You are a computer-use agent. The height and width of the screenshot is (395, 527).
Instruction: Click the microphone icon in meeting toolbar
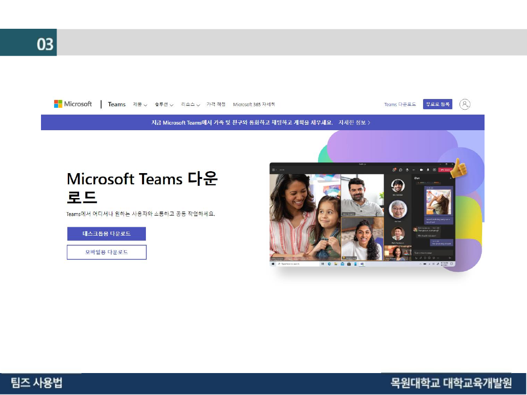coord(427,170)
